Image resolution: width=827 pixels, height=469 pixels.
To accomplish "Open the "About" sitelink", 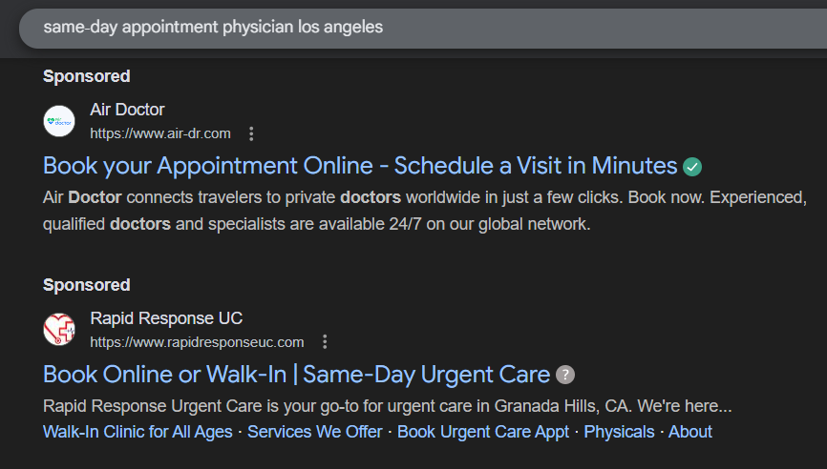I will tap(689, 432).
